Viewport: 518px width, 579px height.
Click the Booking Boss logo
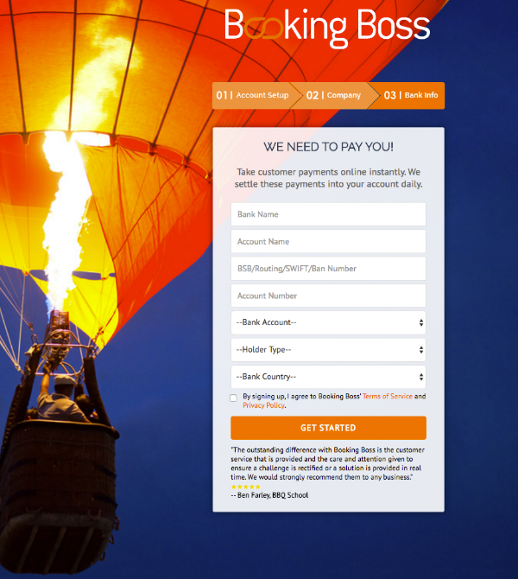tap(327, 28)
